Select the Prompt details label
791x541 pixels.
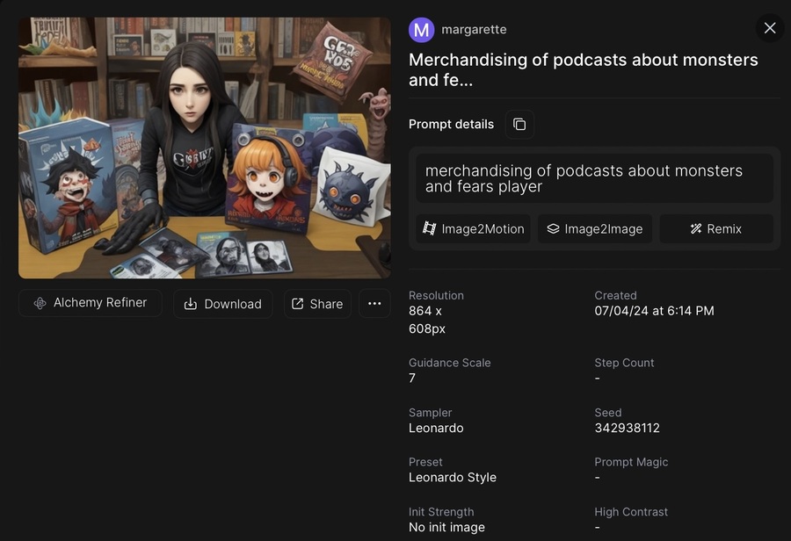pyautogui.click(x=451, y=124)
